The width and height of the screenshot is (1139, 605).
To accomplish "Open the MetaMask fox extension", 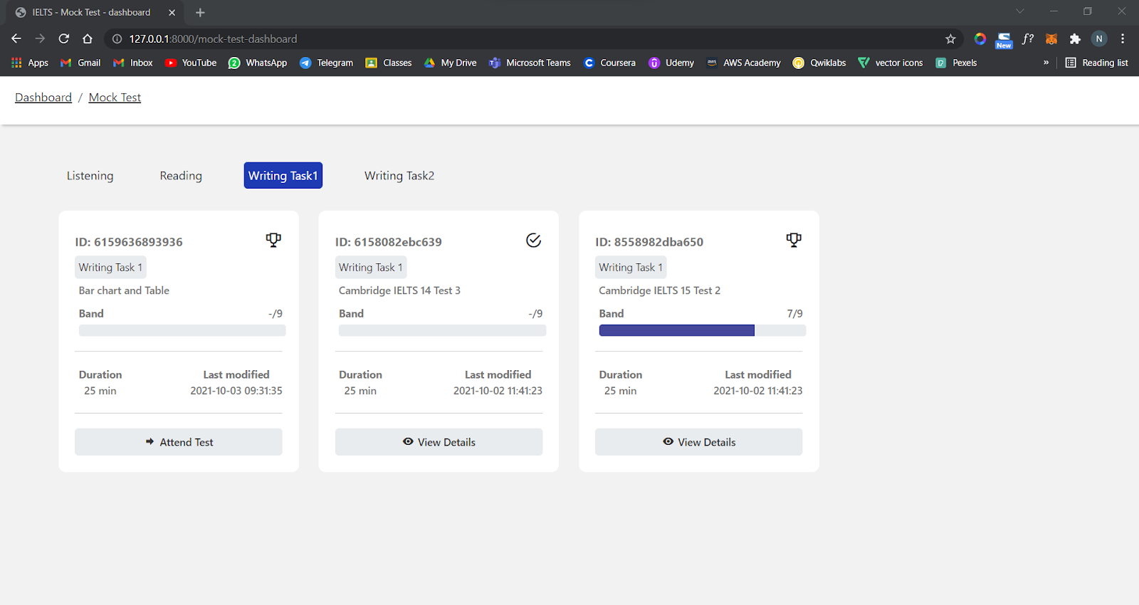I will 1051,39.
